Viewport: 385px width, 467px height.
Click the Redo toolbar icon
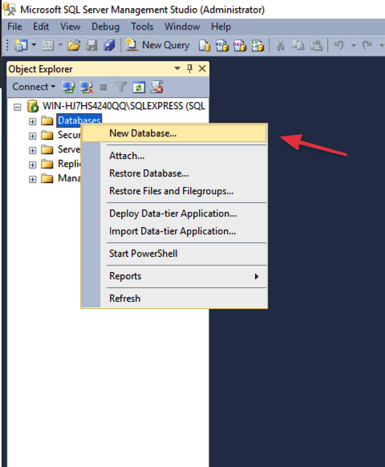[x=367, y=45]
